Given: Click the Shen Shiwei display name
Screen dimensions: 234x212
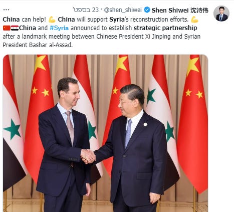Looking at the screenshot, I should point(170,10).
